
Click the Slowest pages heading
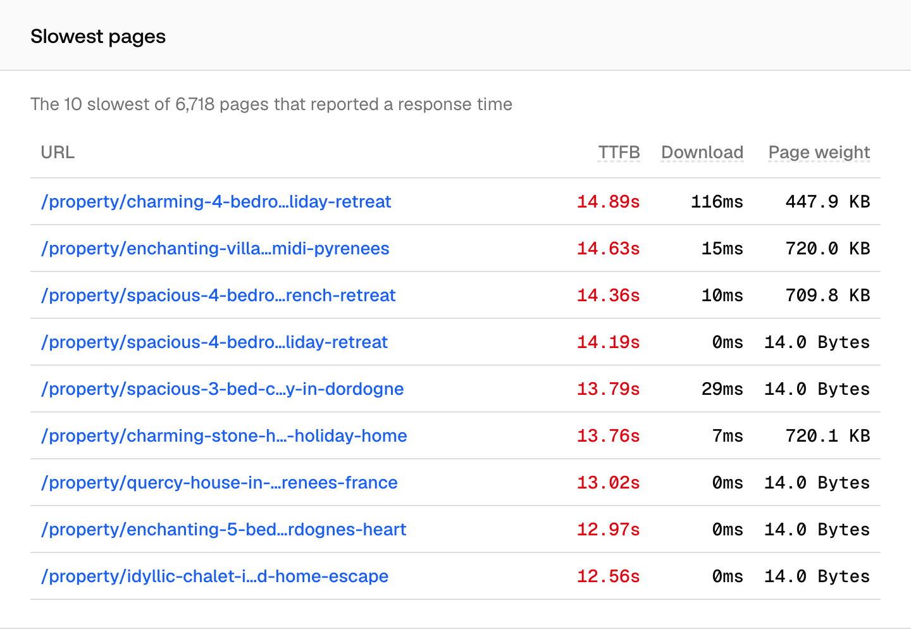pyautogui.click(x=98, y=37)
